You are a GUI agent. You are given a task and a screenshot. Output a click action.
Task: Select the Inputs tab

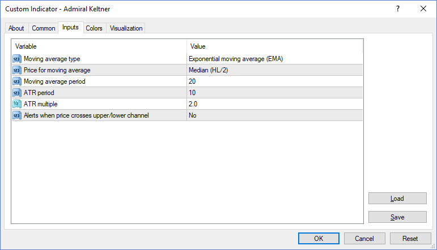pos(70,27)
